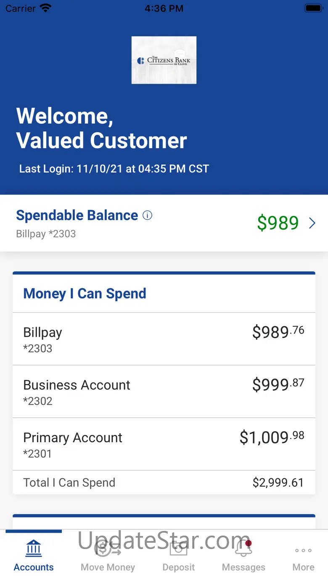Tap the Spendable Balance info icon

(147, 216)
